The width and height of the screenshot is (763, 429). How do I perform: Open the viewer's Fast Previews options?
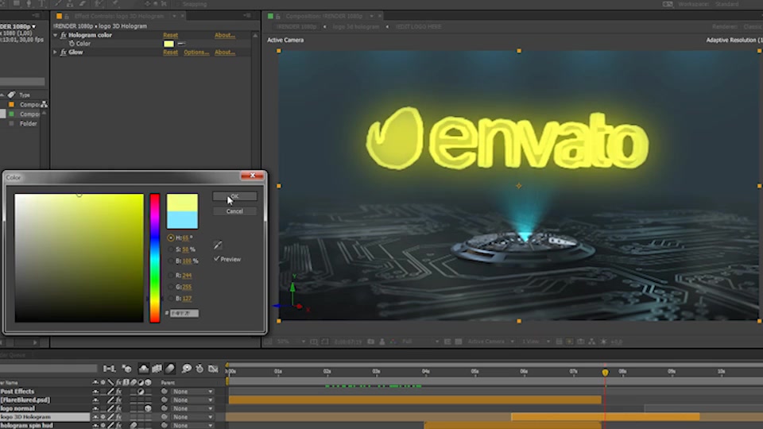(570, 342)
